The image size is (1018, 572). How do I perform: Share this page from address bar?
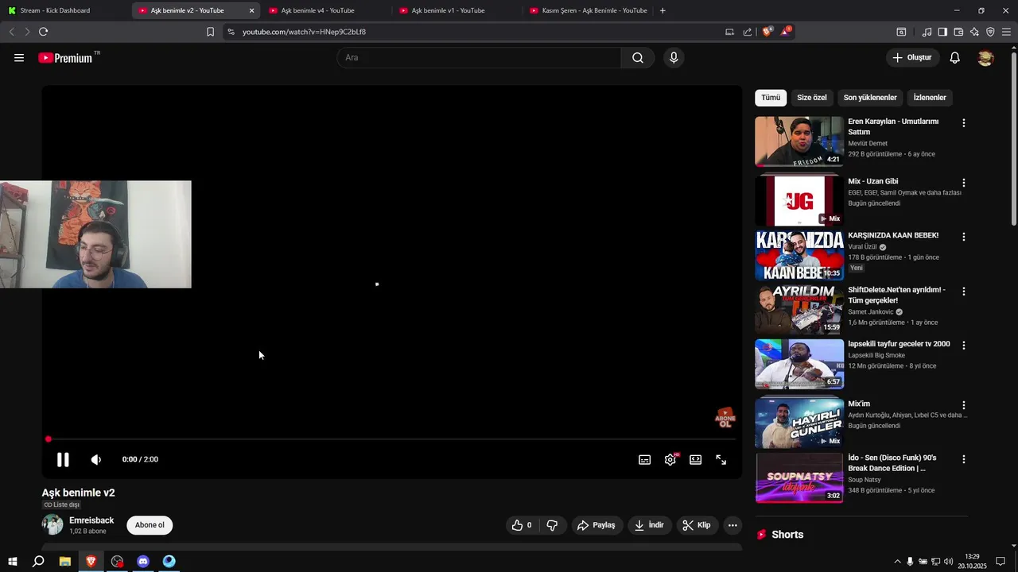pyautogui.click(x=748, y=32)
